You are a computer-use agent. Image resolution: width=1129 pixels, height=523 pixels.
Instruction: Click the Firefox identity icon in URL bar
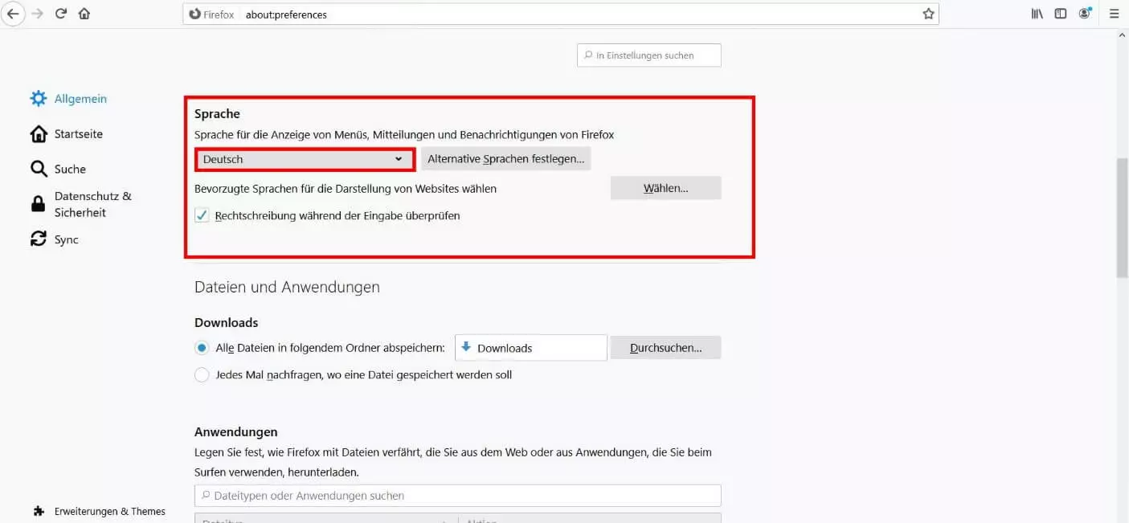tap(195, 14)
